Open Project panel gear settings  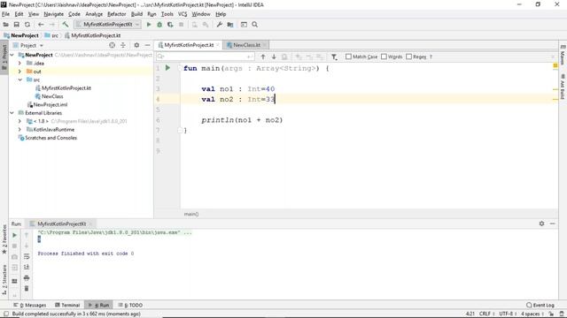pyautogui.click(x=136, y=45)
